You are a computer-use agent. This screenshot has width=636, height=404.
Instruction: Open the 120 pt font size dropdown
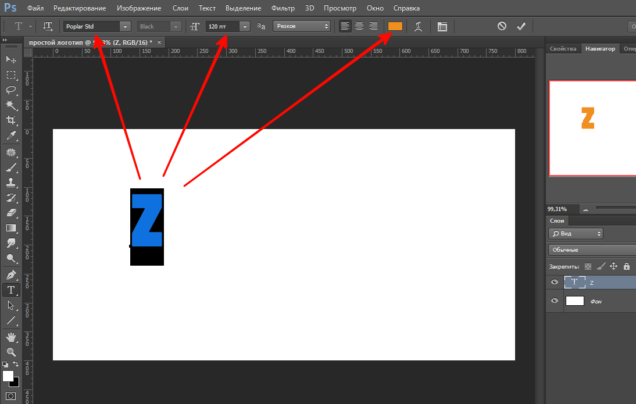click(245, 26)
